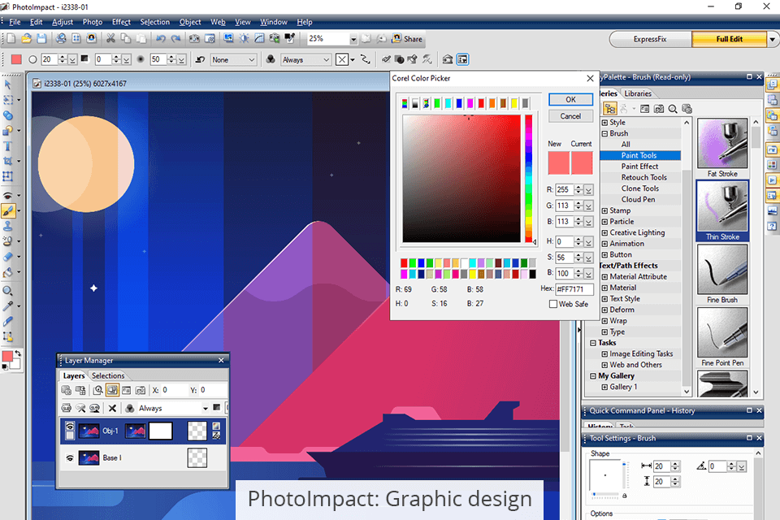Viewport: 780px width, 520px height.
Task: Expand the Creative Lighting tree node
Action: (604, 232)
